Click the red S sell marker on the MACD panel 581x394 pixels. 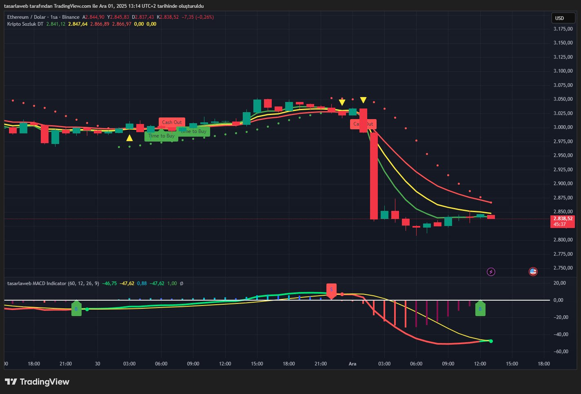(332, 290)
